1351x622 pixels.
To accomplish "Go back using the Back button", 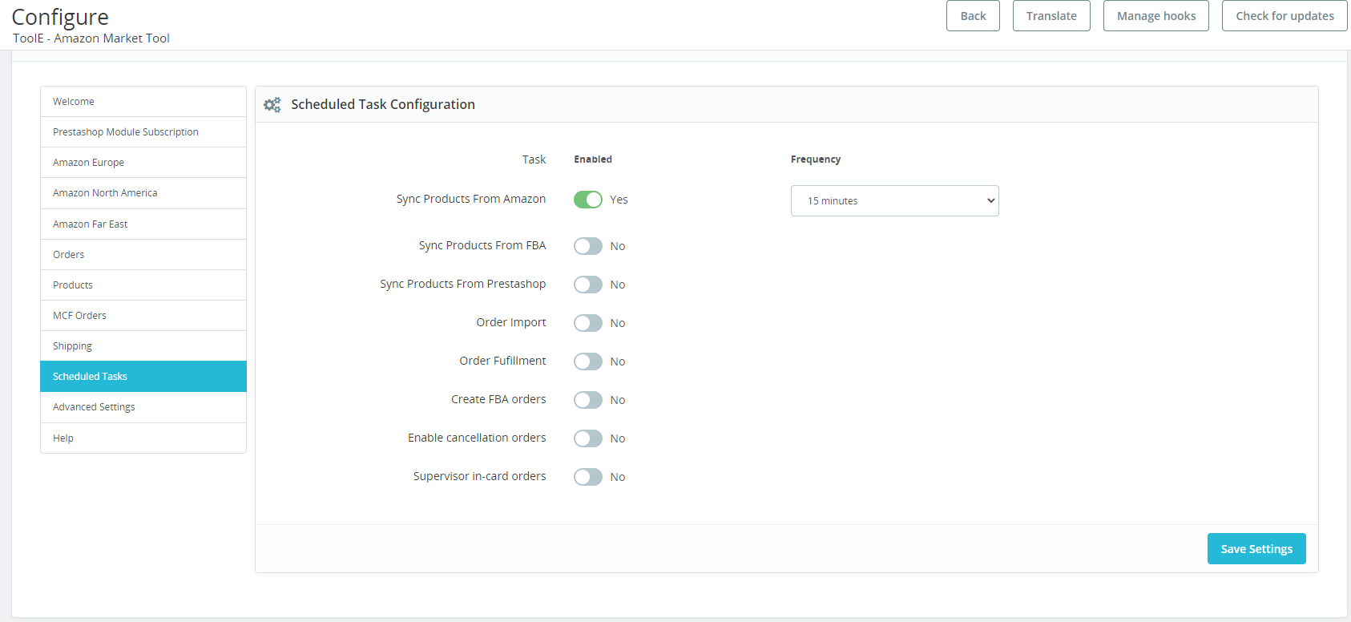I will (x=973, y=16).
